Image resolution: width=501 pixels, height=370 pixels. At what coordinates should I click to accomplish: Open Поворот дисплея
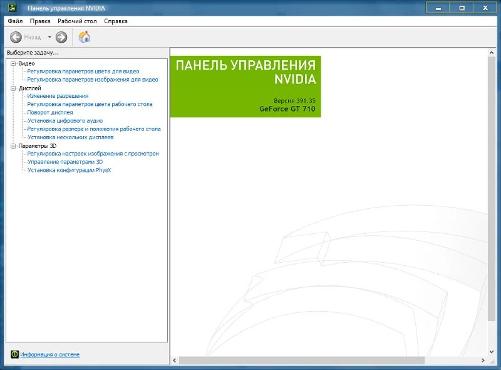click(50, 112)
